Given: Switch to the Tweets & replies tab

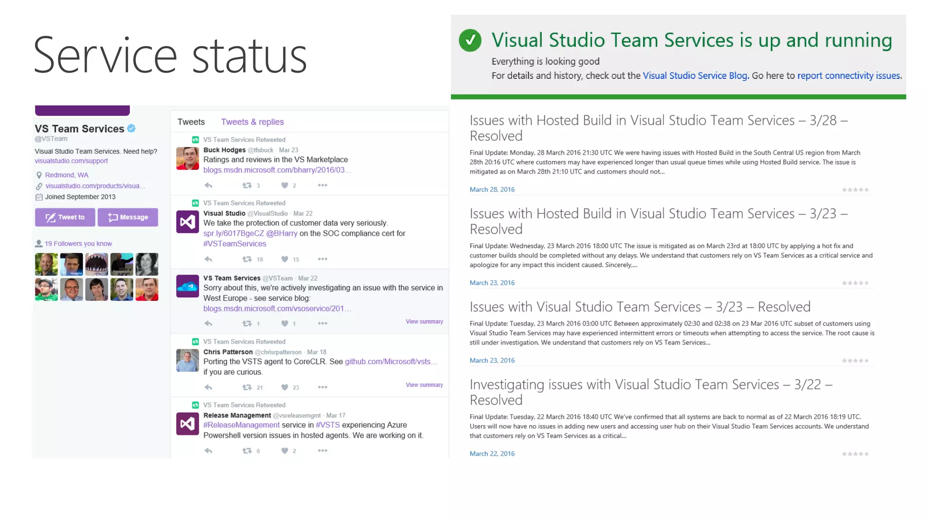Looking at the screenshot, I should pos(252,122).
